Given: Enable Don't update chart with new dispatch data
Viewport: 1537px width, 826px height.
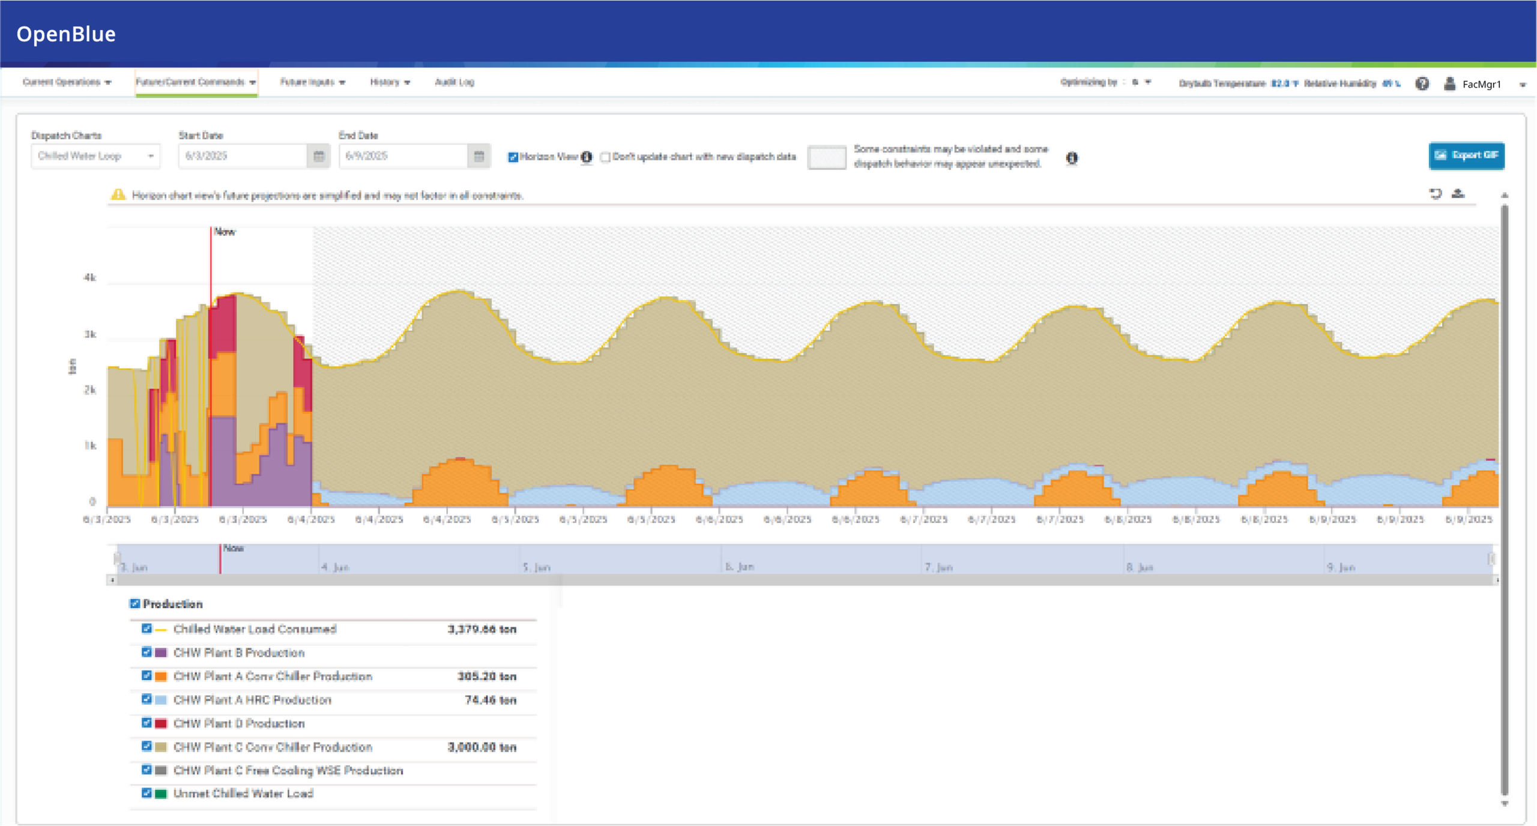Looking at the screenshot, I should pyautogui.click(x=605, y=157).
